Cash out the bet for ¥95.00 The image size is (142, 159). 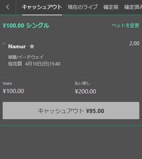click(71, 111)
